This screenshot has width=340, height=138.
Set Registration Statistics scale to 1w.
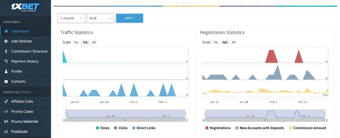pyautogui.click(x=216, y=42)
